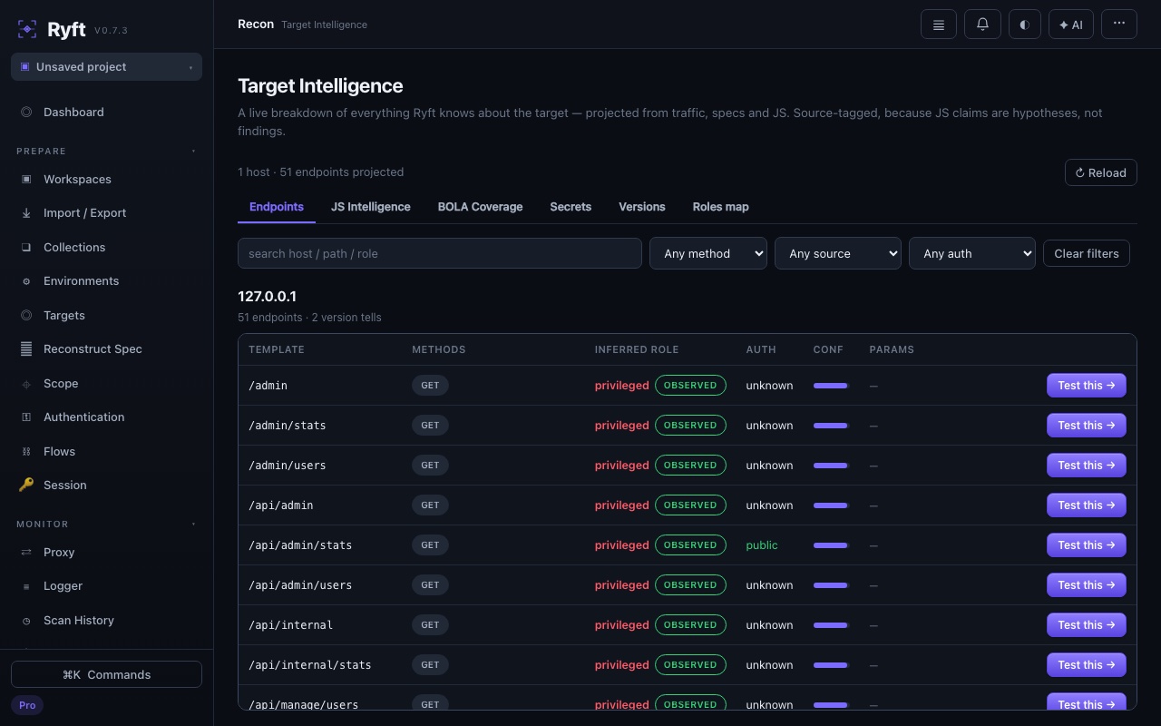Toggle the dark/light theme

1024,25
